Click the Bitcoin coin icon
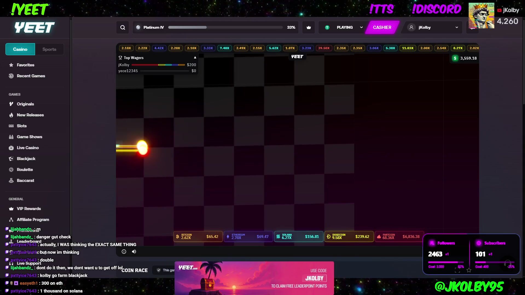The image size is (525, 295). click(x=178, y=237)
